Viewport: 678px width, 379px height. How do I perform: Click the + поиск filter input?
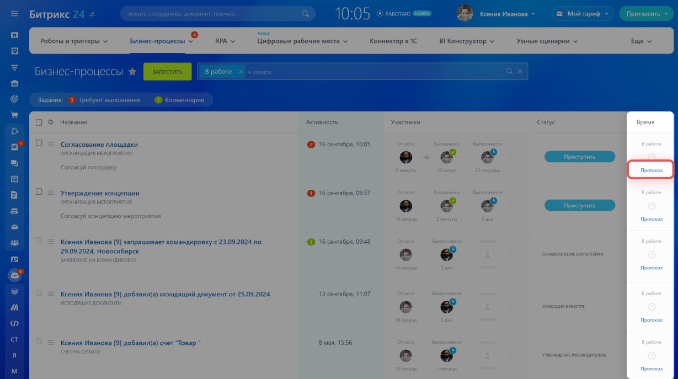point(375,72)
